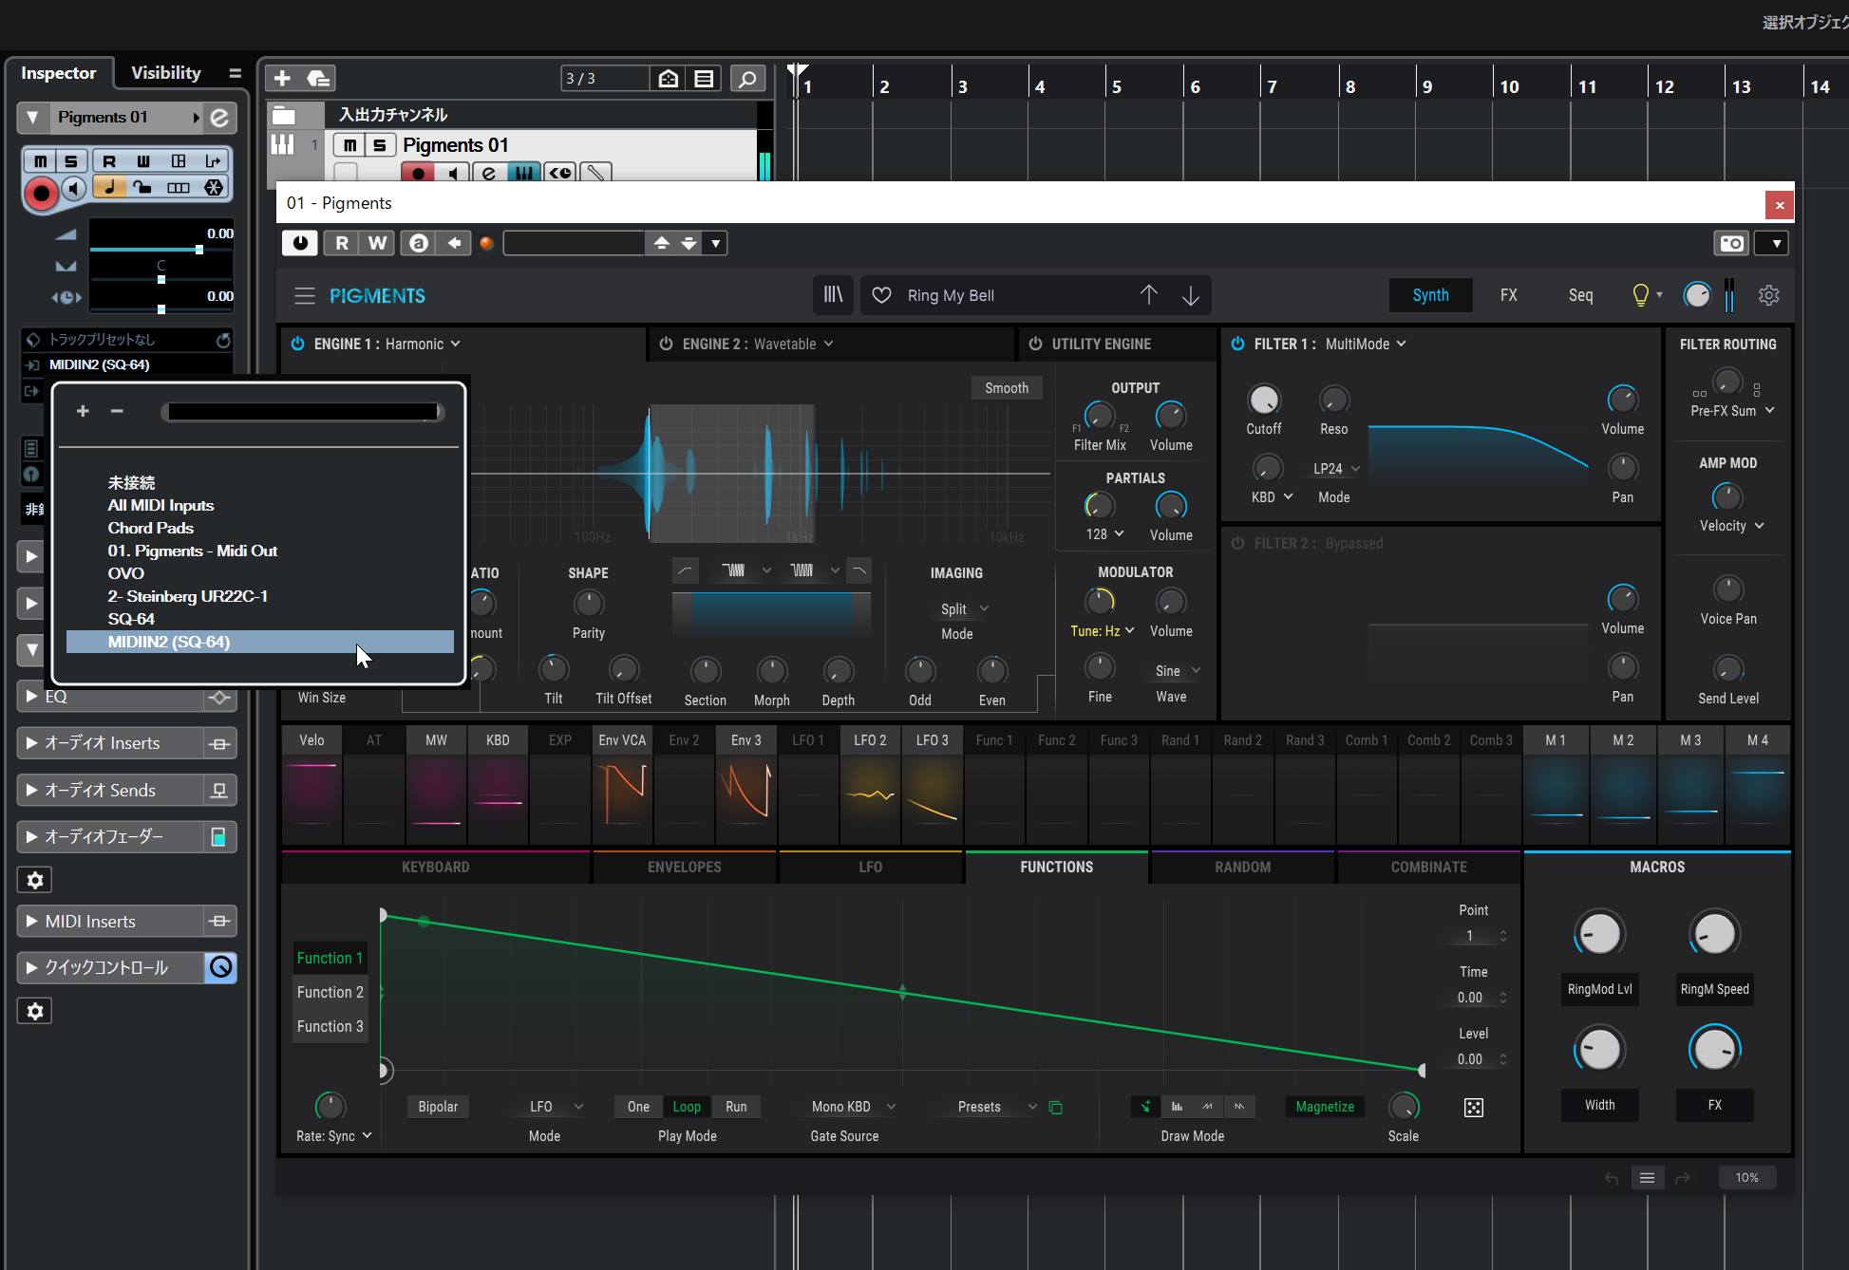The width and height of the screenshot is (1849, 1270).
Task: Open the ENVELOPES modulation tab
Action: coord(684,868)
